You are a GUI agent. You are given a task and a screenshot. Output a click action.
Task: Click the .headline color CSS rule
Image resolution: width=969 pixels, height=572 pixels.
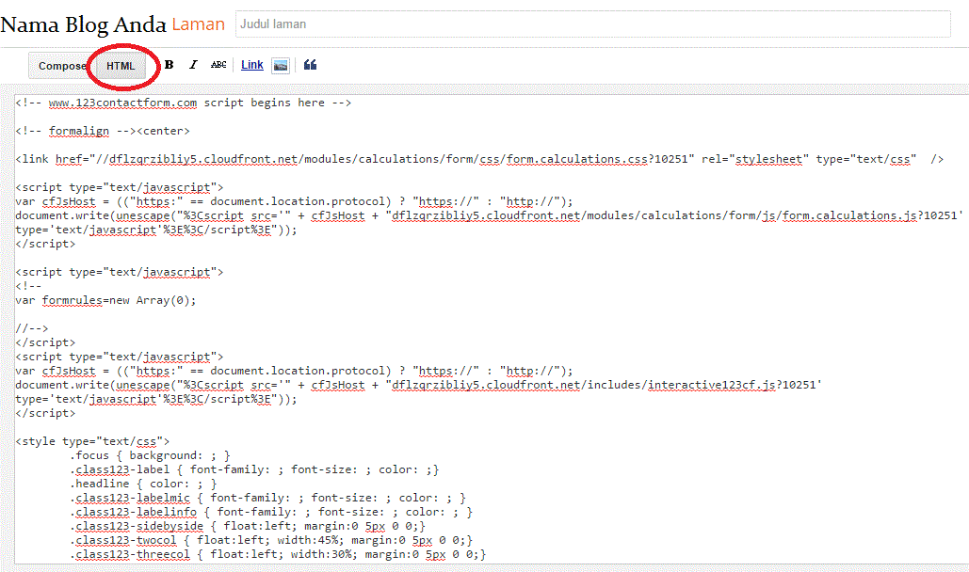143,484
